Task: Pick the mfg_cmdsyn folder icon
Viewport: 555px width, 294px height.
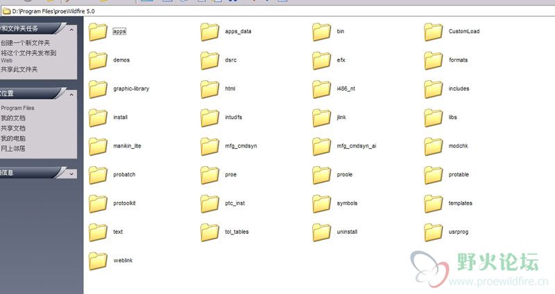Action: (210, 146)
